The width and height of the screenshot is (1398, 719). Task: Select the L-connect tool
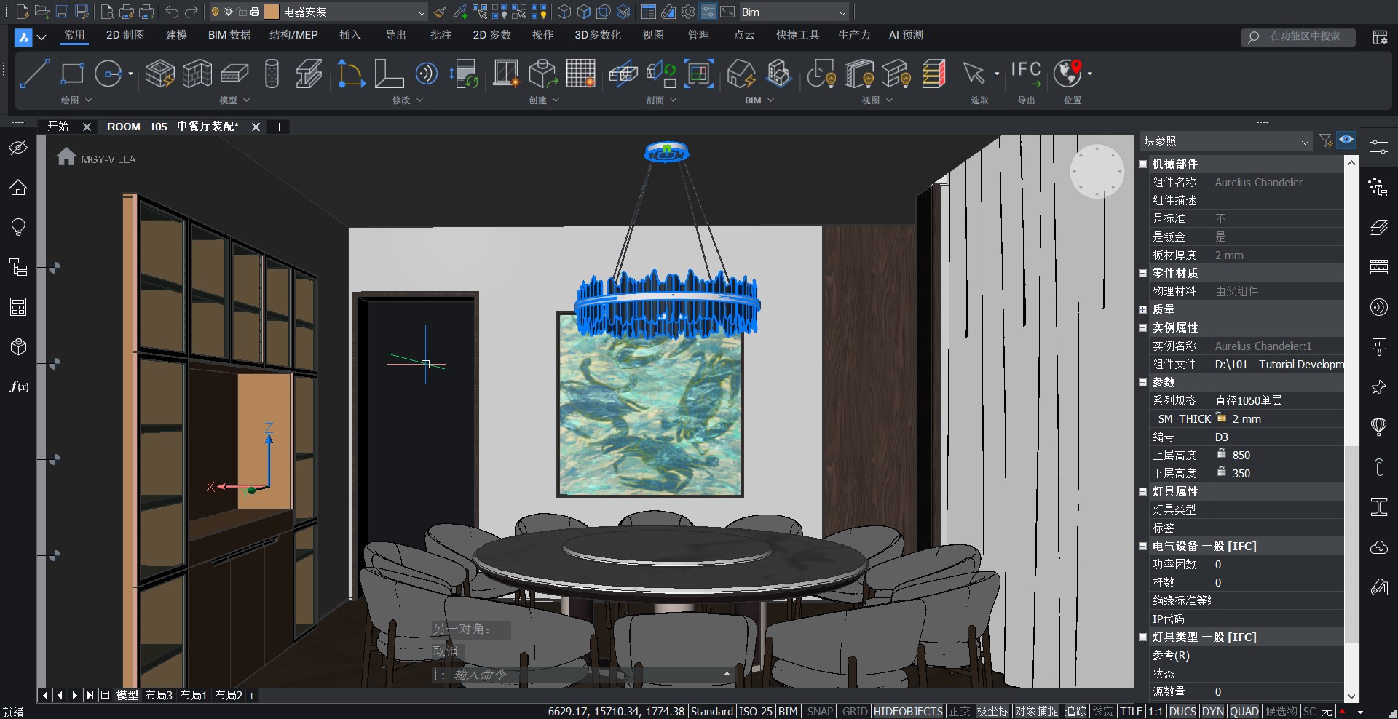coord(389,74)
